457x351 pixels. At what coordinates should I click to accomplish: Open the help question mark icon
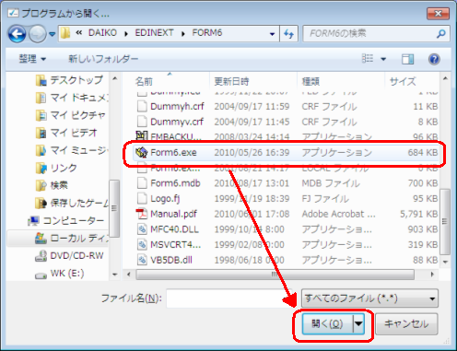click(x=434, y=59)
